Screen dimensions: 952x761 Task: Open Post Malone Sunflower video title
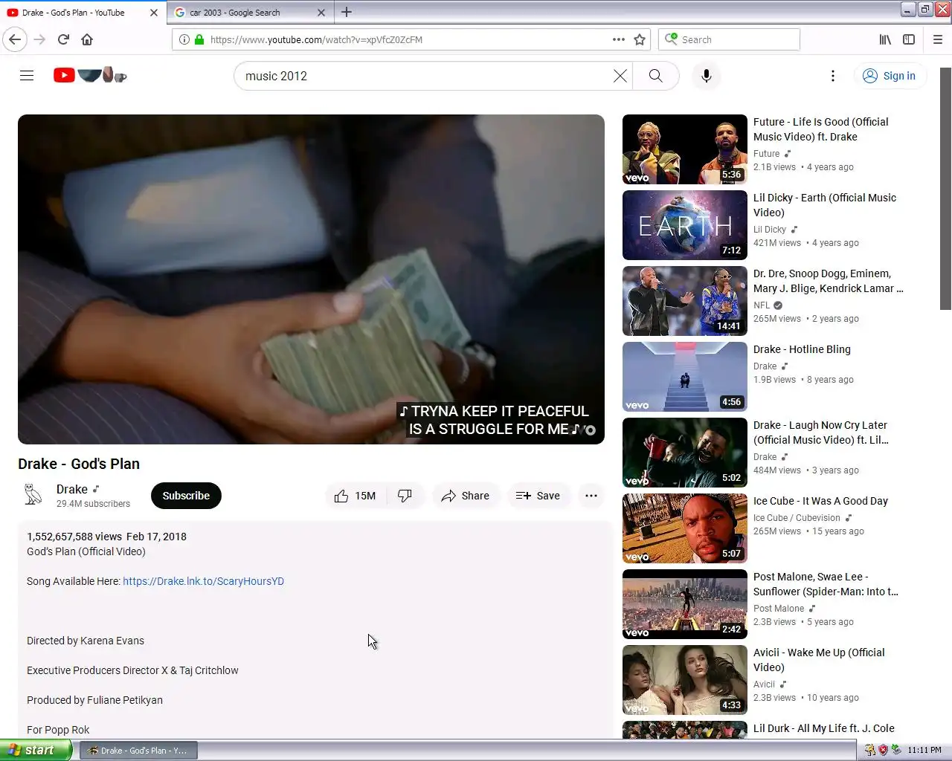[826, 584]
